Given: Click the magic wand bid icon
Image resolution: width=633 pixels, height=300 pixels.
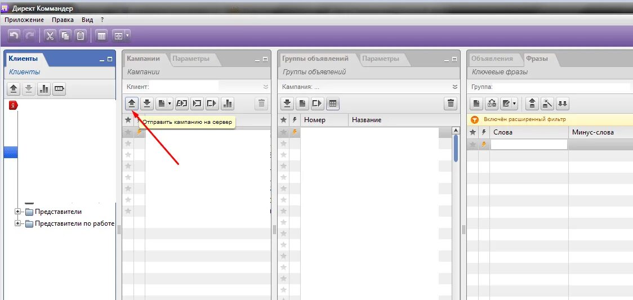Looking at the screenshot, I should [547, 104].
